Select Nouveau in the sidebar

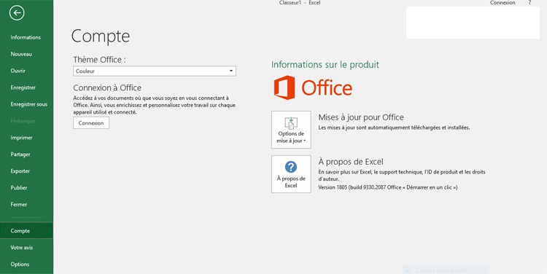[21, 54]
